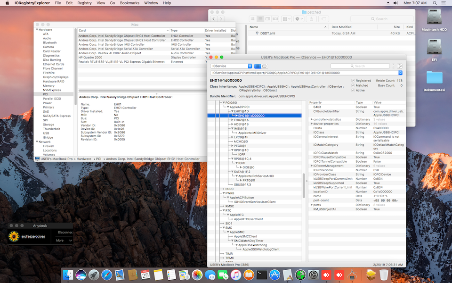Open the Finder action gear dropdown
Viewport: 452px width, 283px height.
pyautogui.click(x=299, y=19)
